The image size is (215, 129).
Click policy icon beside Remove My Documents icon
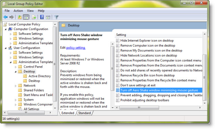click(x=118, y=50)
